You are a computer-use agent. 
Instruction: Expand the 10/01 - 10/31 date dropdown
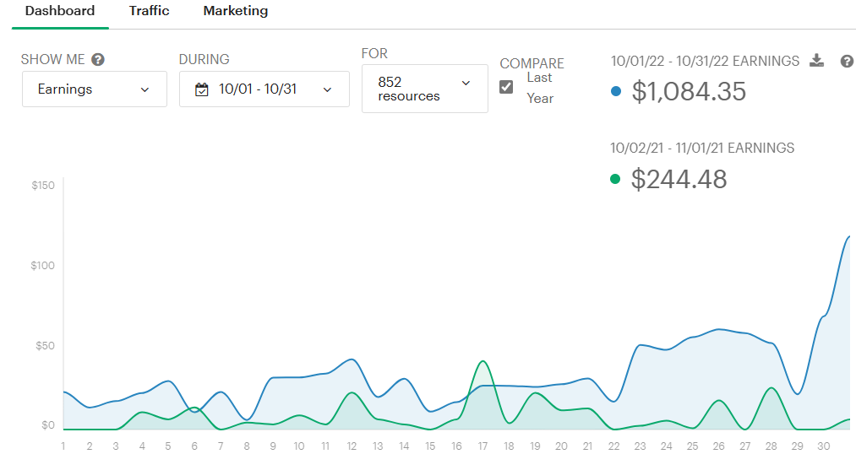coord(264,89)
